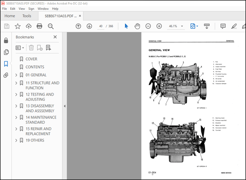Open the Edit menu
The image size is (246, 180).
click(x=13, y=9)
